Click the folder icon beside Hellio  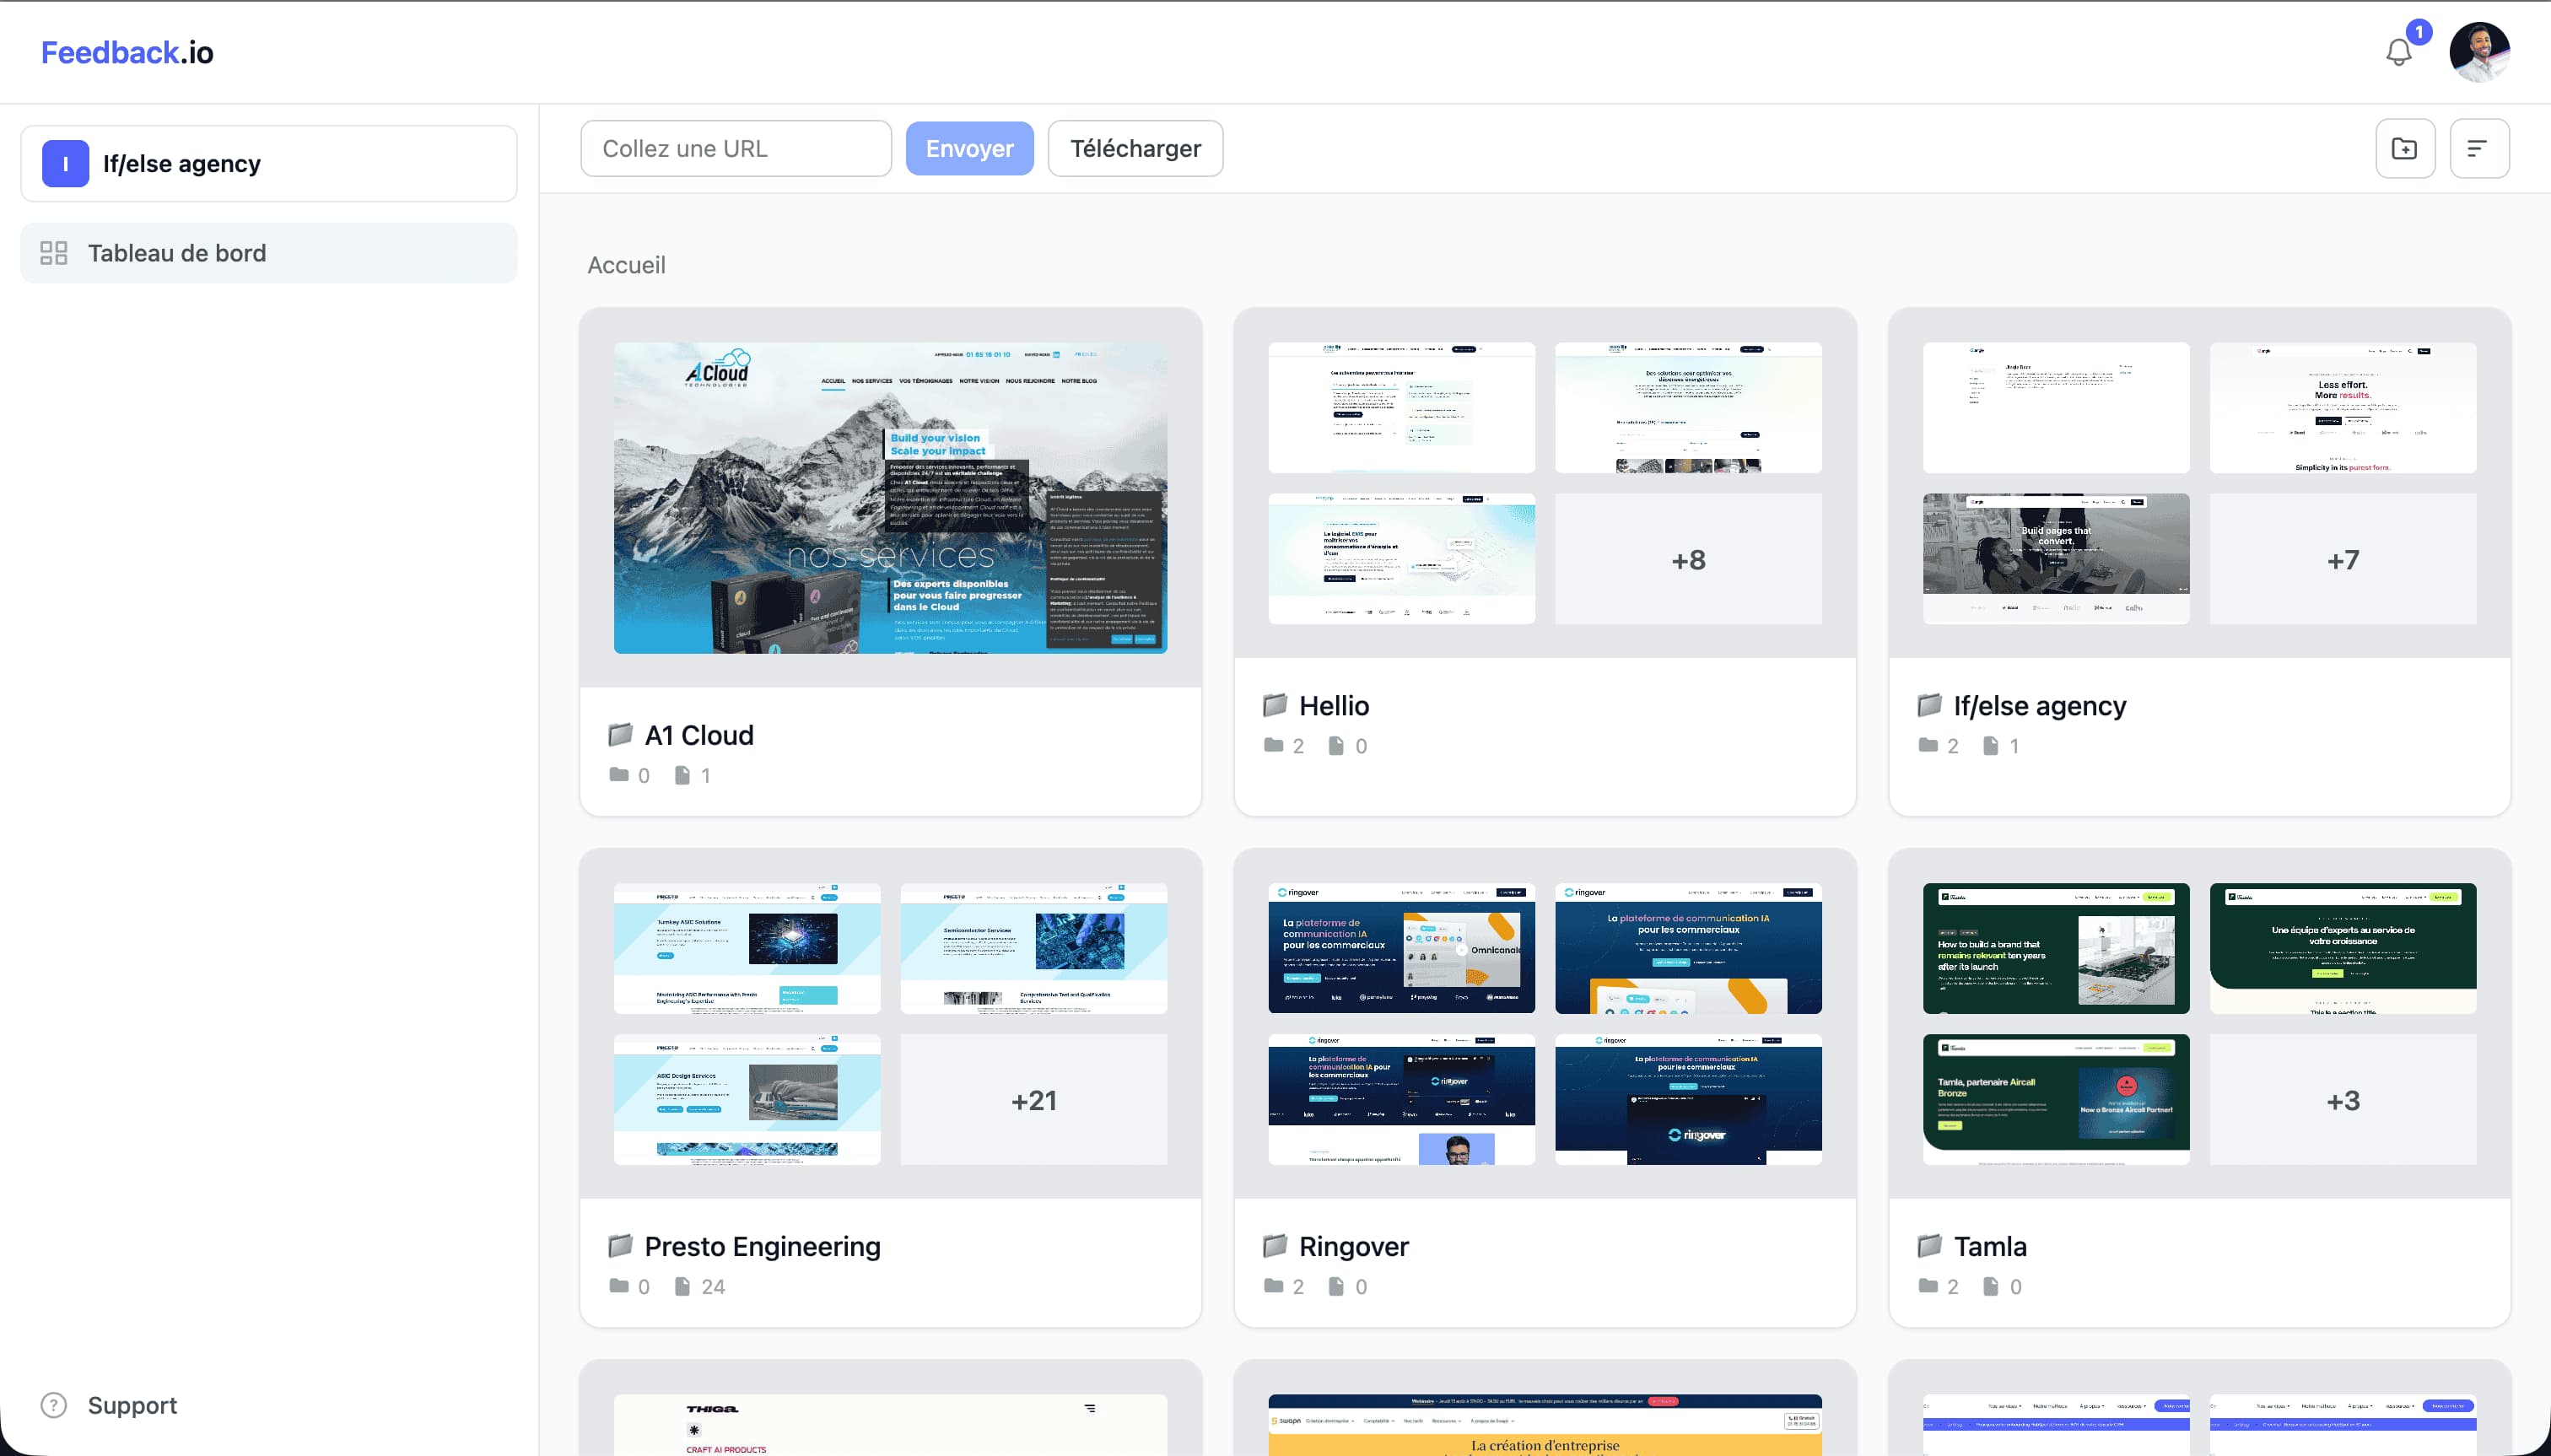tap(1275, 705)
